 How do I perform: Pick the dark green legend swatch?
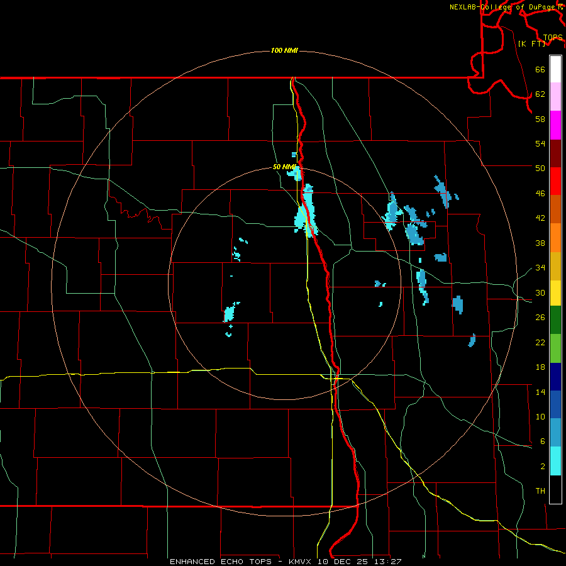point(555,320)
